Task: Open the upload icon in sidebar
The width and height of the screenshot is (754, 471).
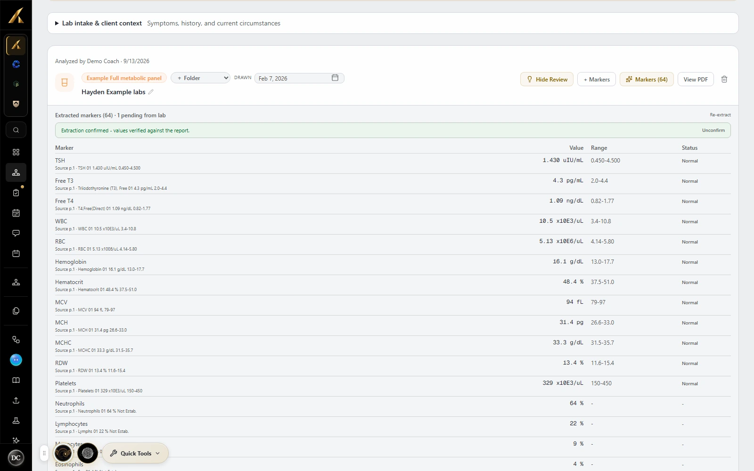Action: pyautogui.click(x=16, y=400)
